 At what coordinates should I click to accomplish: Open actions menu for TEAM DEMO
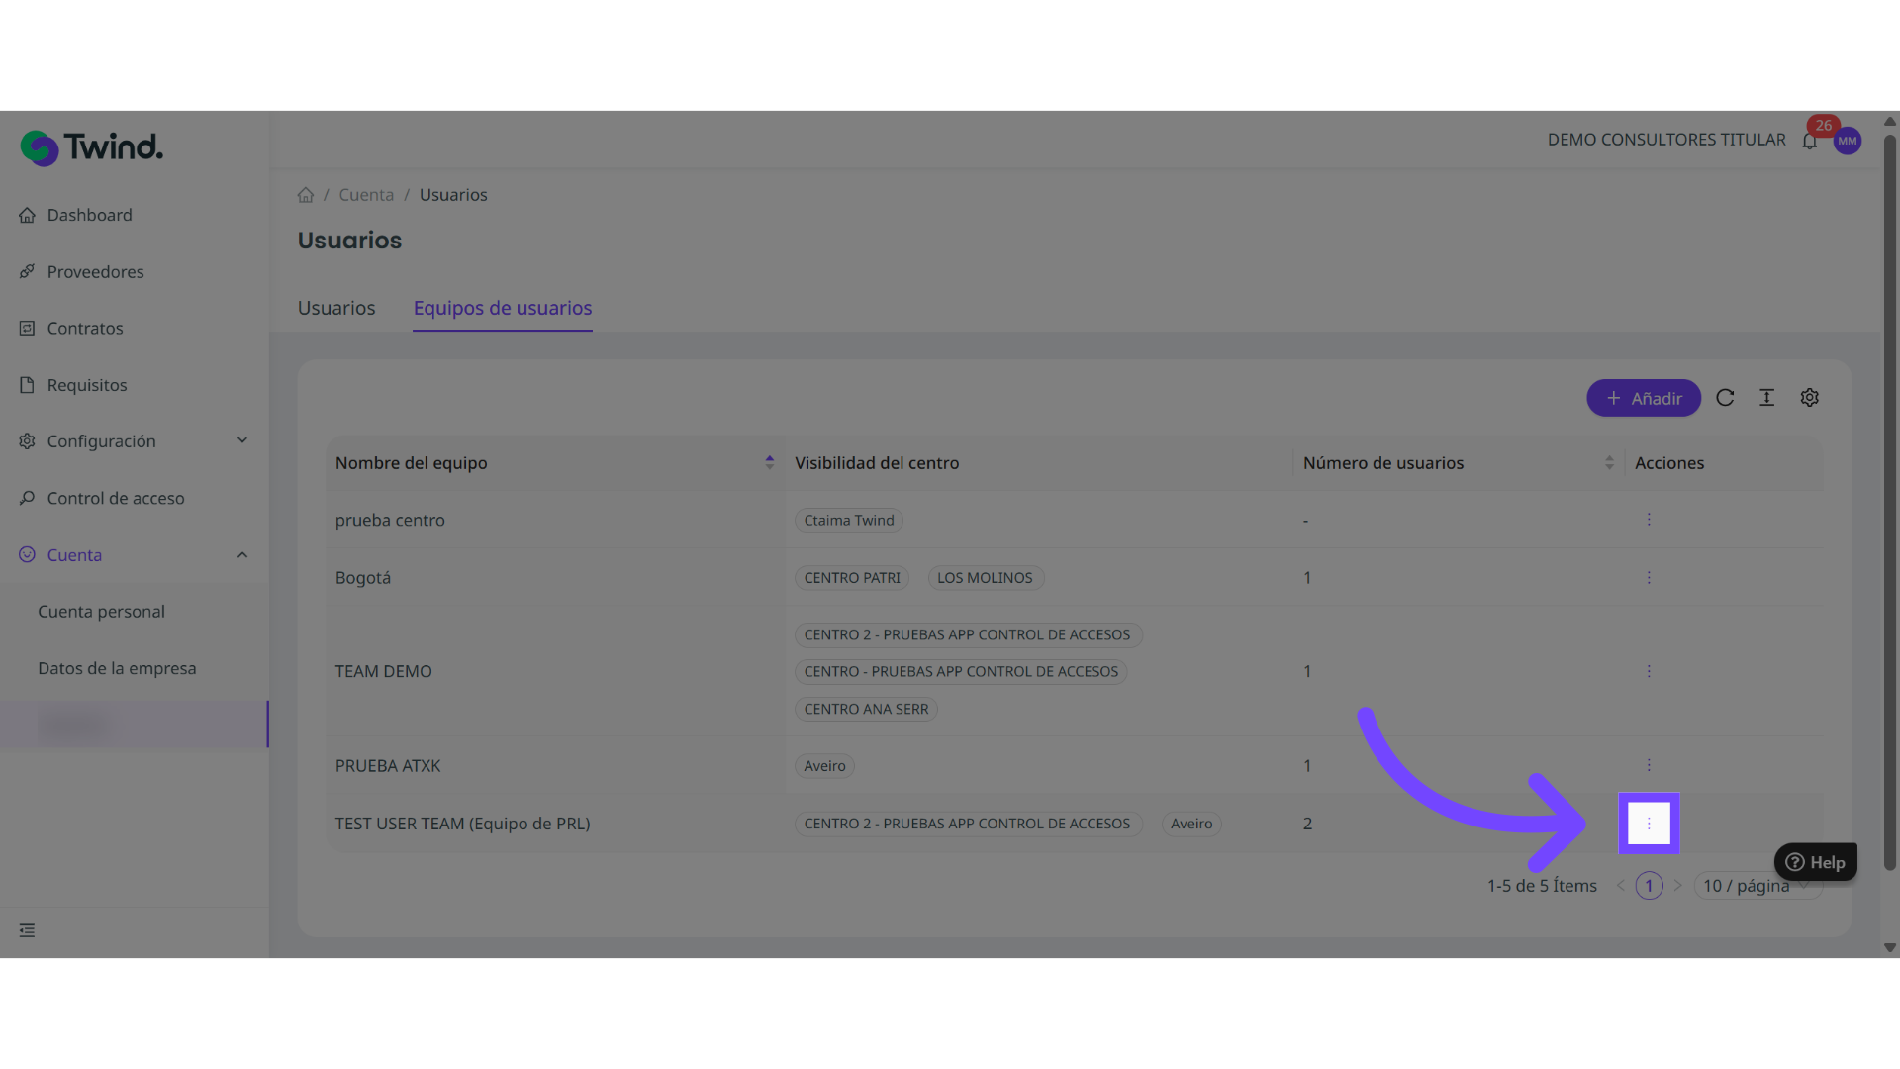[1649, 671]
